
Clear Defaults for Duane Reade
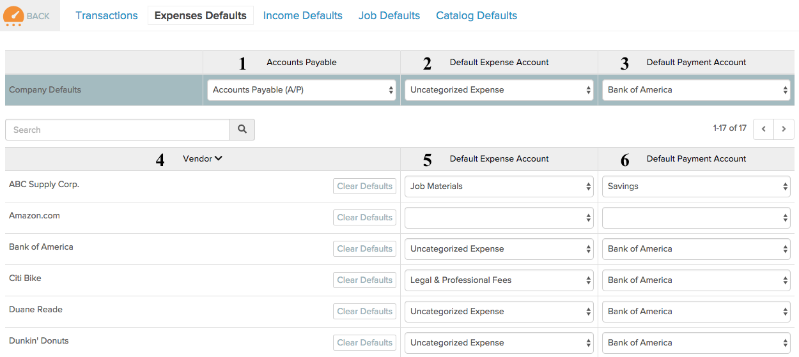(x=364, y=312)
